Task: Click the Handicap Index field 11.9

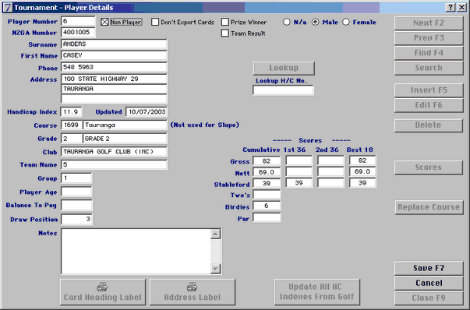Action: 72,112
